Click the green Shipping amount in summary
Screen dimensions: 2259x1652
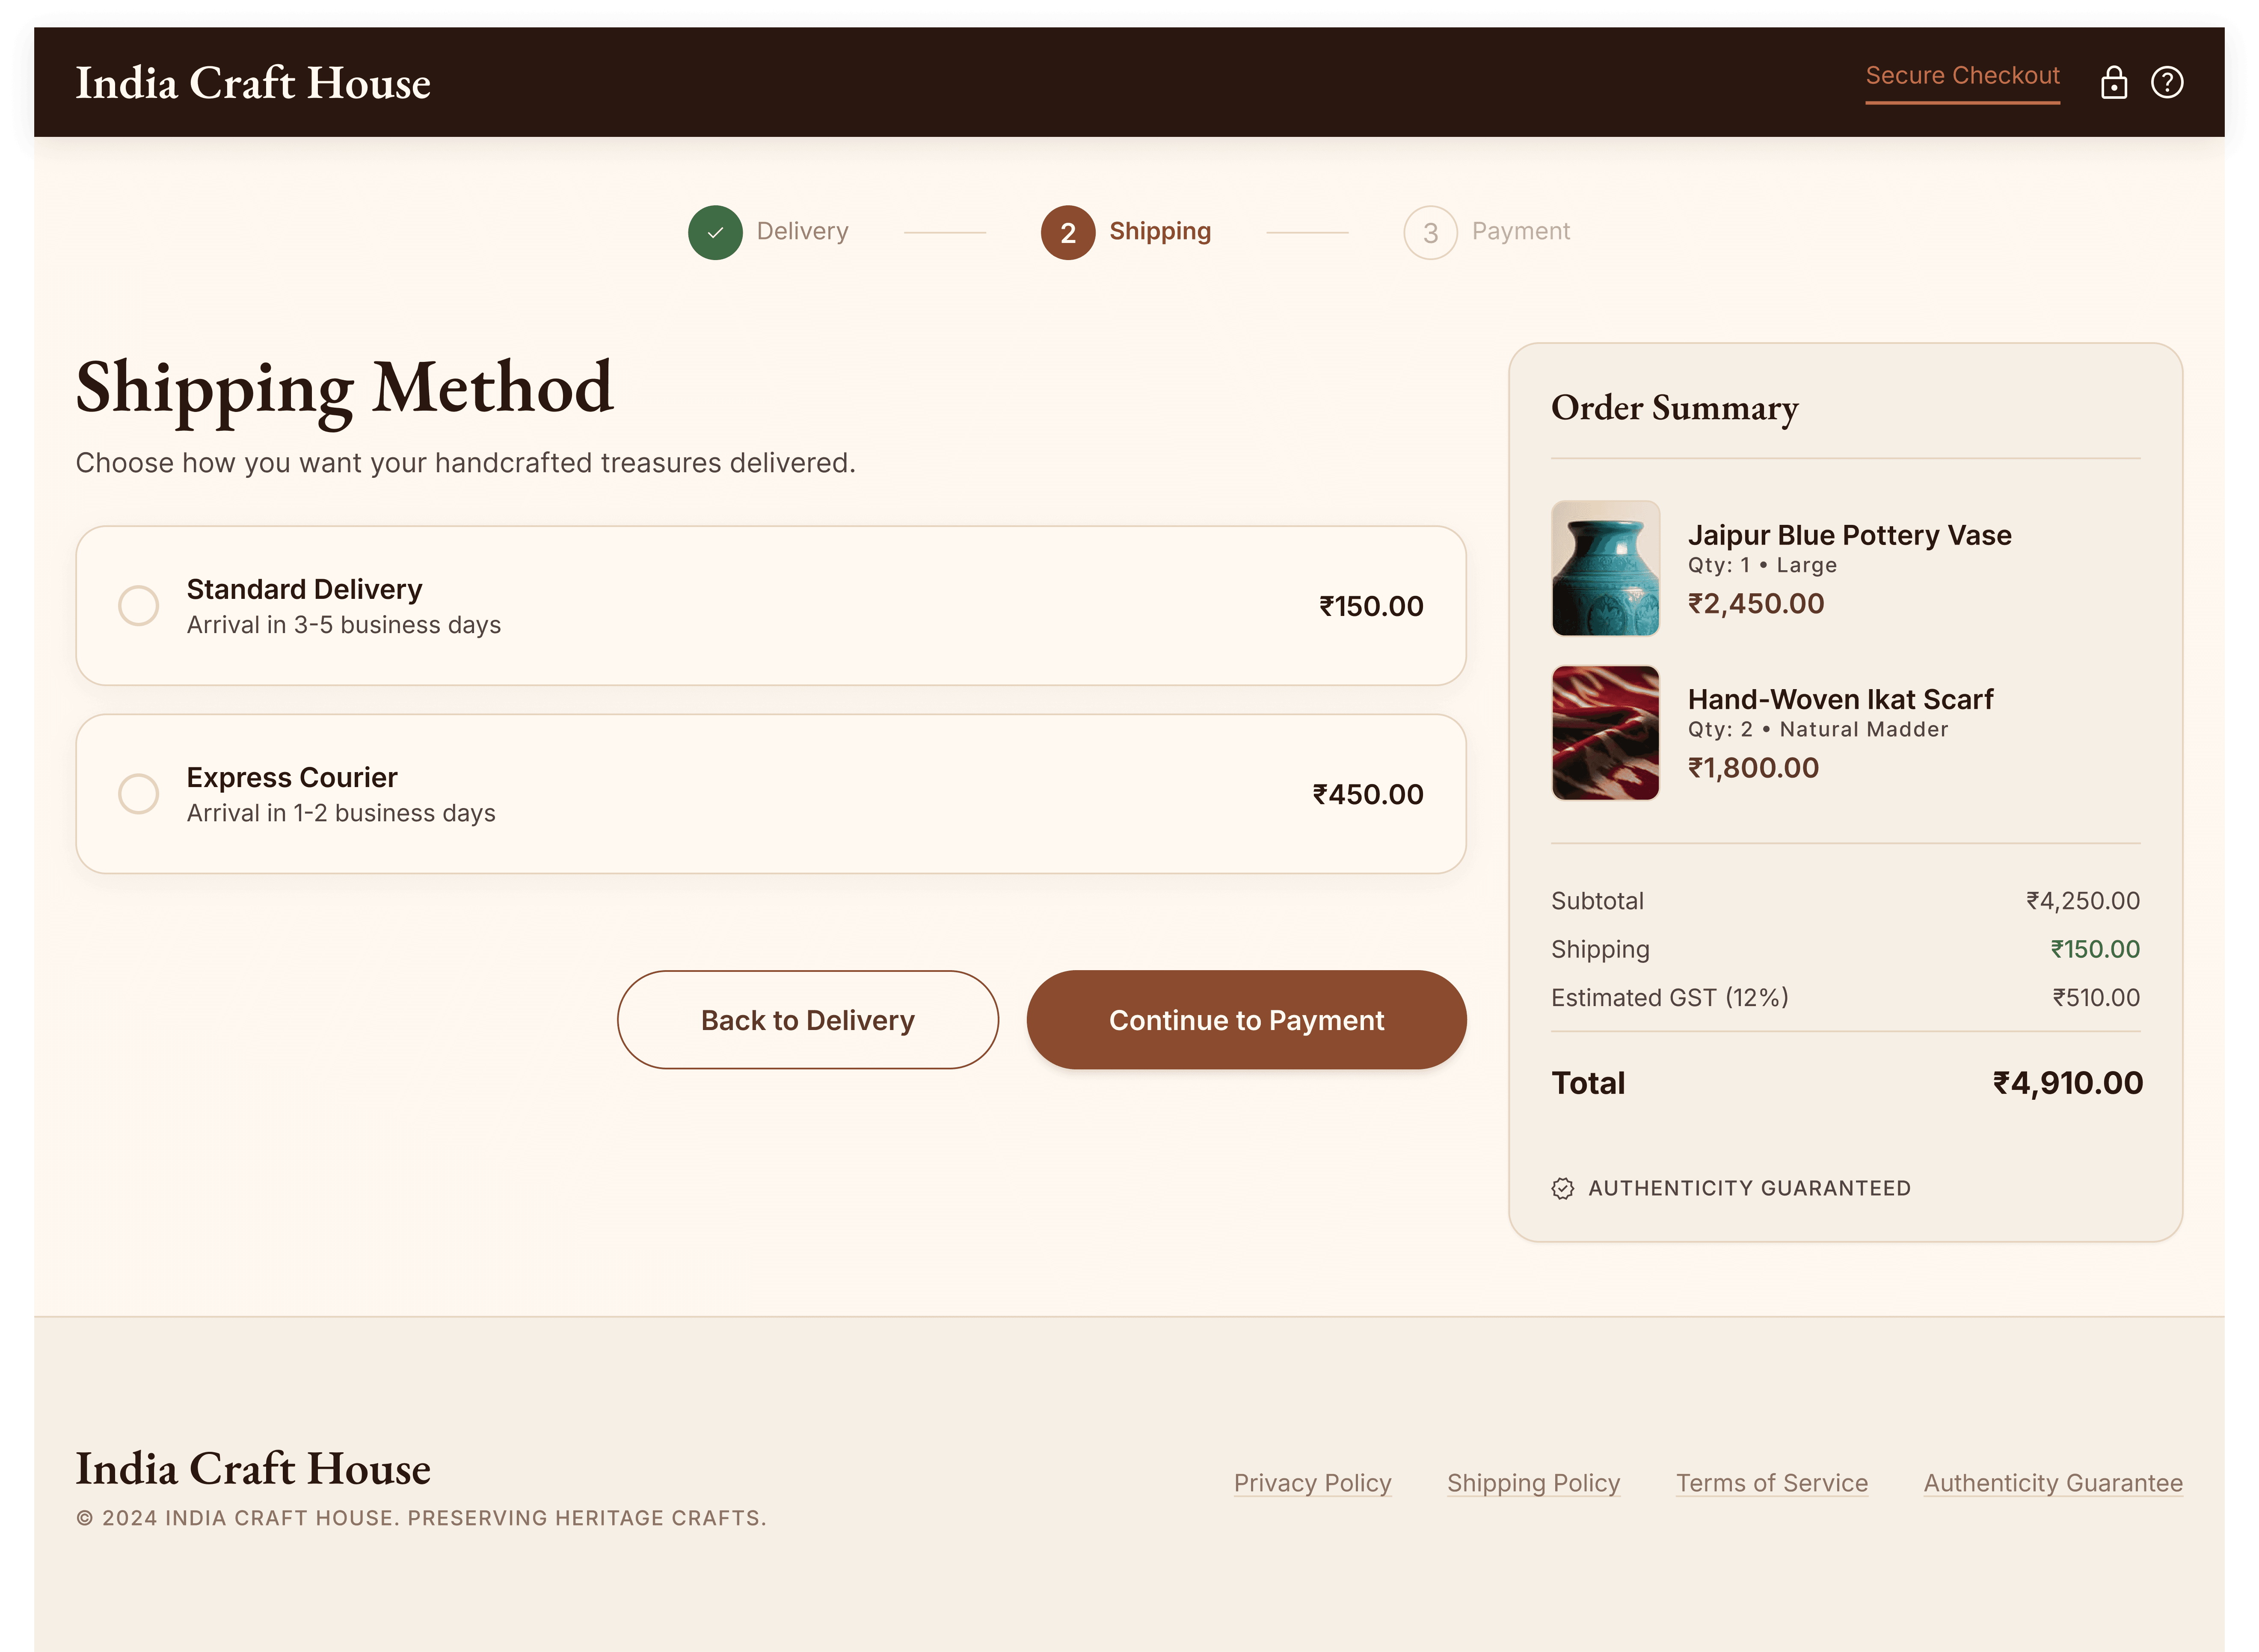point(2095,949)
